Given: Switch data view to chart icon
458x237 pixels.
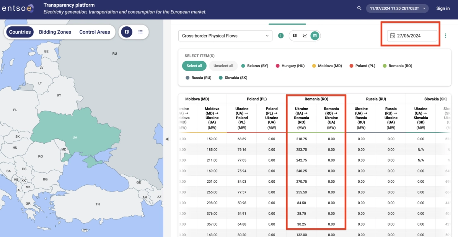Looking at the screenshot, I should (305, 36).
